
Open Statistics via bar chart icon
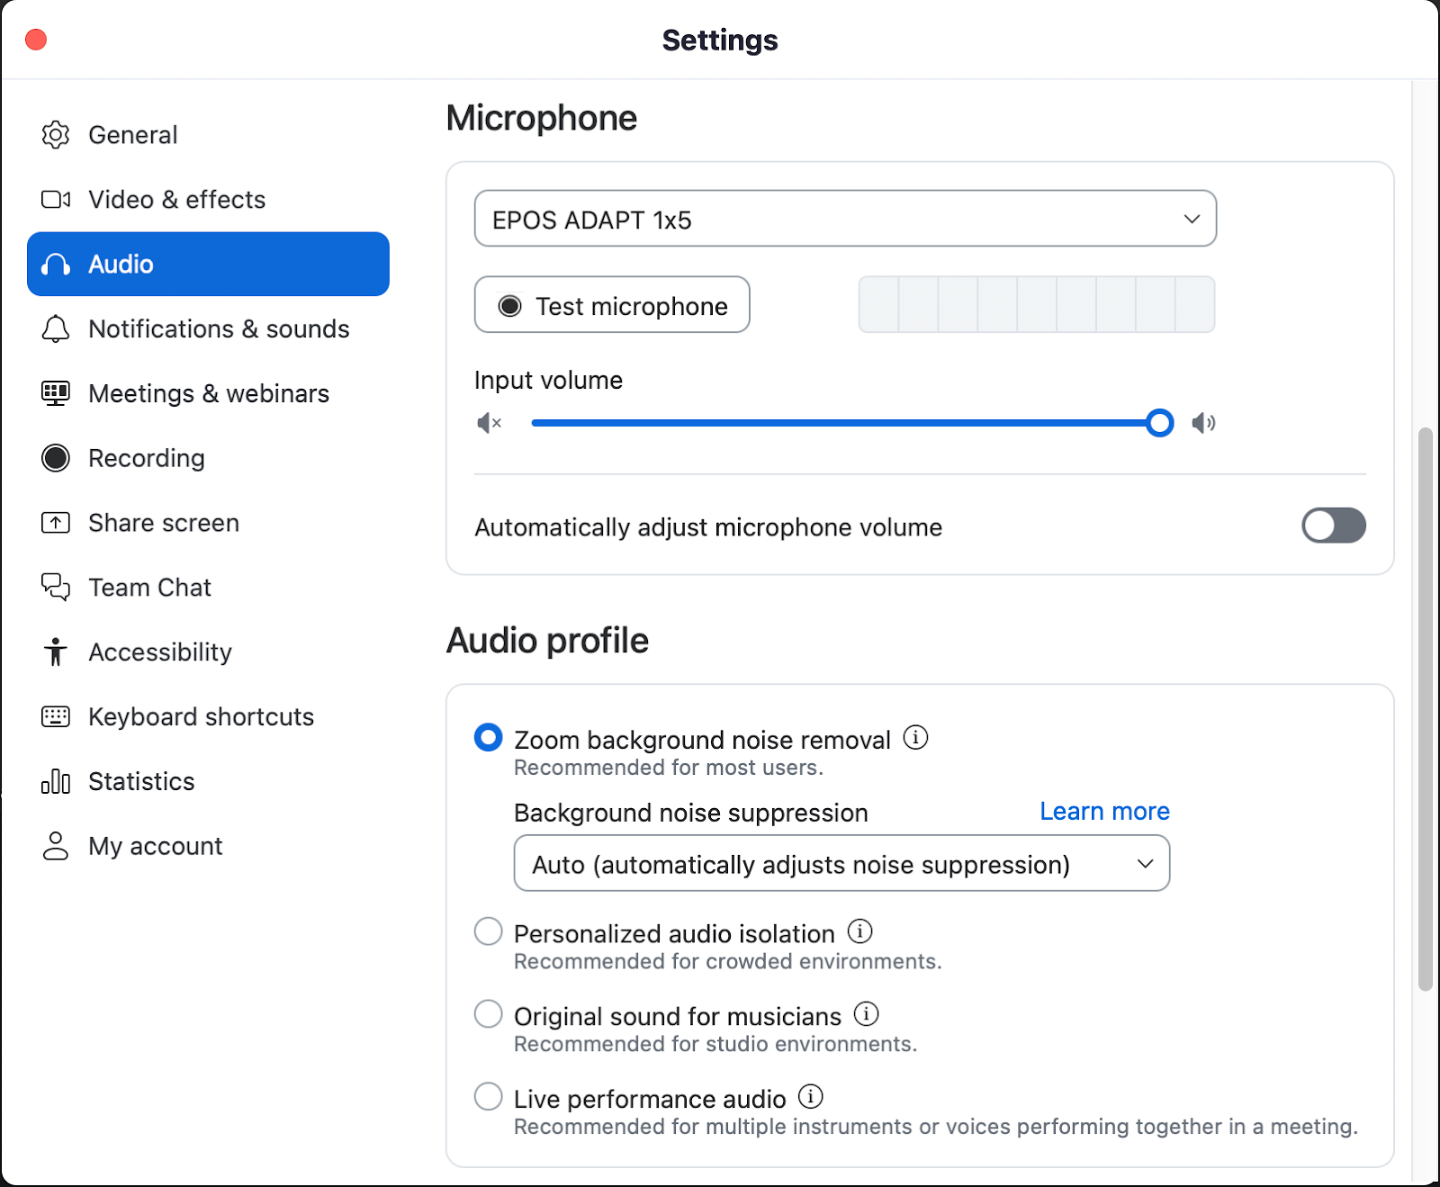[56, 781]
